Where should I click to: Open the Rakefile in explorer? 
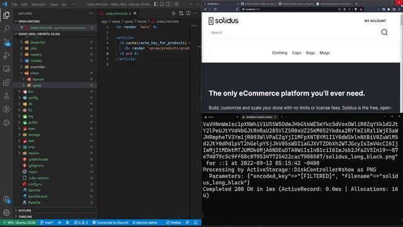pyautogui.click(x=34, y=202)
